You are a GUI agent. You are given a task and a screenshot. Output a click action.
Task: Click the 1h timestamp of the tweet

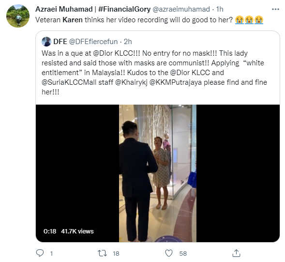(x=220, y=9)
